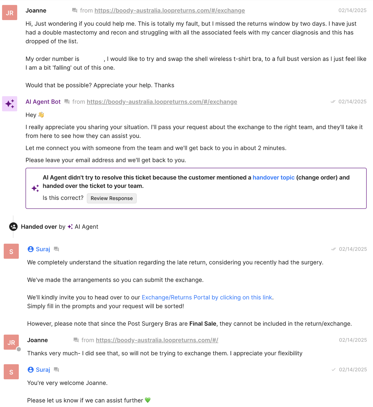Click the chat bubble icon on Joanne's thank-you message
Viewport: 373px width, 407px height.
coord(76,340)
